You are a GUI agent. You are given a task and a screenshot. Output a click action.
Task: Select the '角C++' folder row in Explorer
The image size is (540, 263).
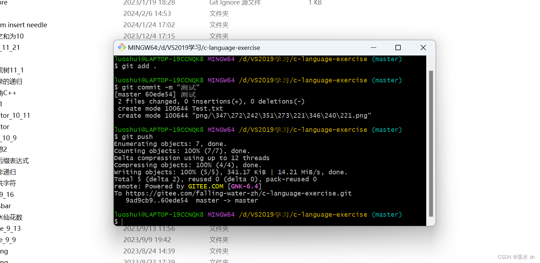8,93
